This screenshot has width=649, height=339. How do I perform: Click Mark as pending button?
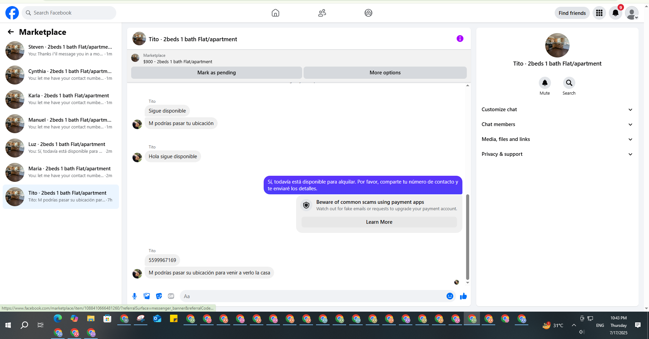(216, 73)
